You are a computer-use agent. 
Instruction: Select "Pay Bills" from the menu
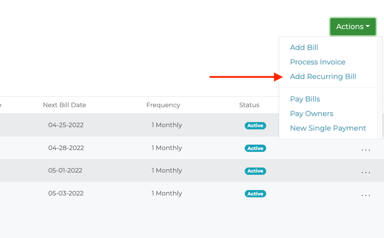pyautogui.click(x=305, y=99)
